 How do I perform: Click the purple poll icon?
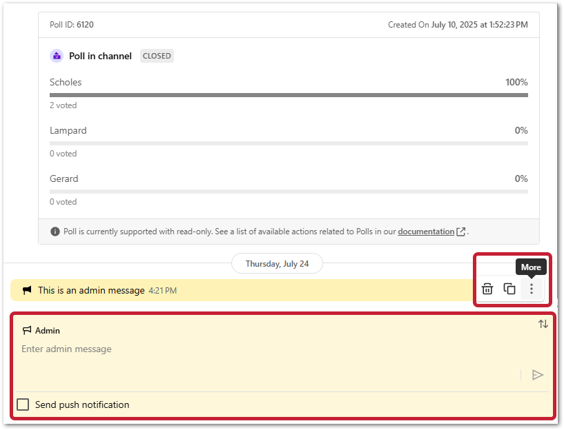[x=57, y=56]
